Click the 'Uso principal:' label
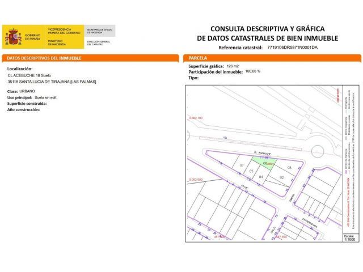This screenshot has height=272, width=363. click(20, 97)
